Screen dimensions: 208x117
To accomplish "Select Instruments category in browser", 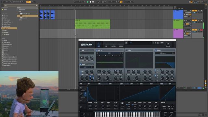I will 7,20.
